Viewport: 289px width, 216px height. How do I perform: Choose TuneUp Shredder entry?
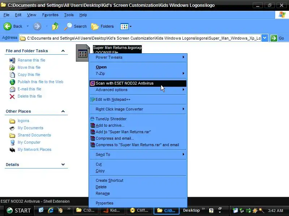138,119
